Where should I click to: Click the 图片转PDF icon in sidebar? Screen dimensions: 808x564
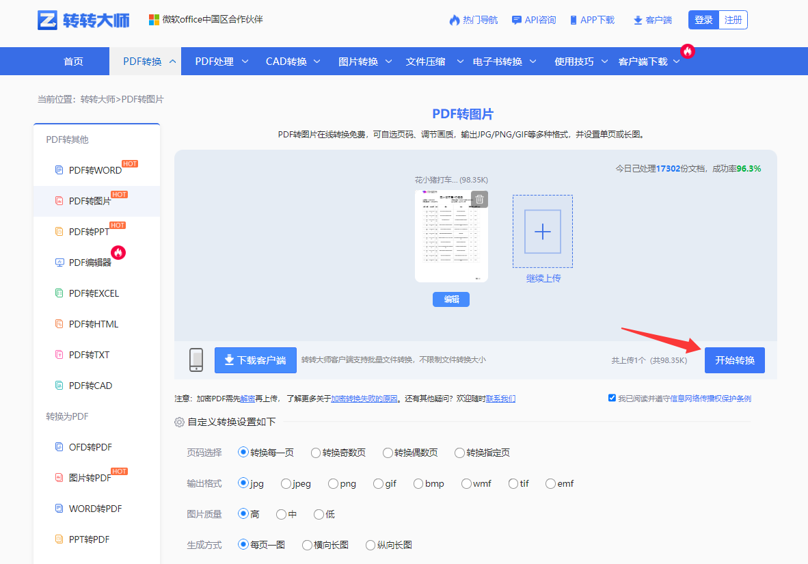click(59, 477)
